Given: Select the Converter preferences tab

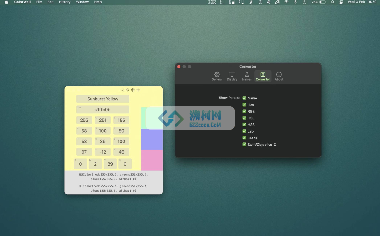Looking at the screenshot, I should click(263, 76).
